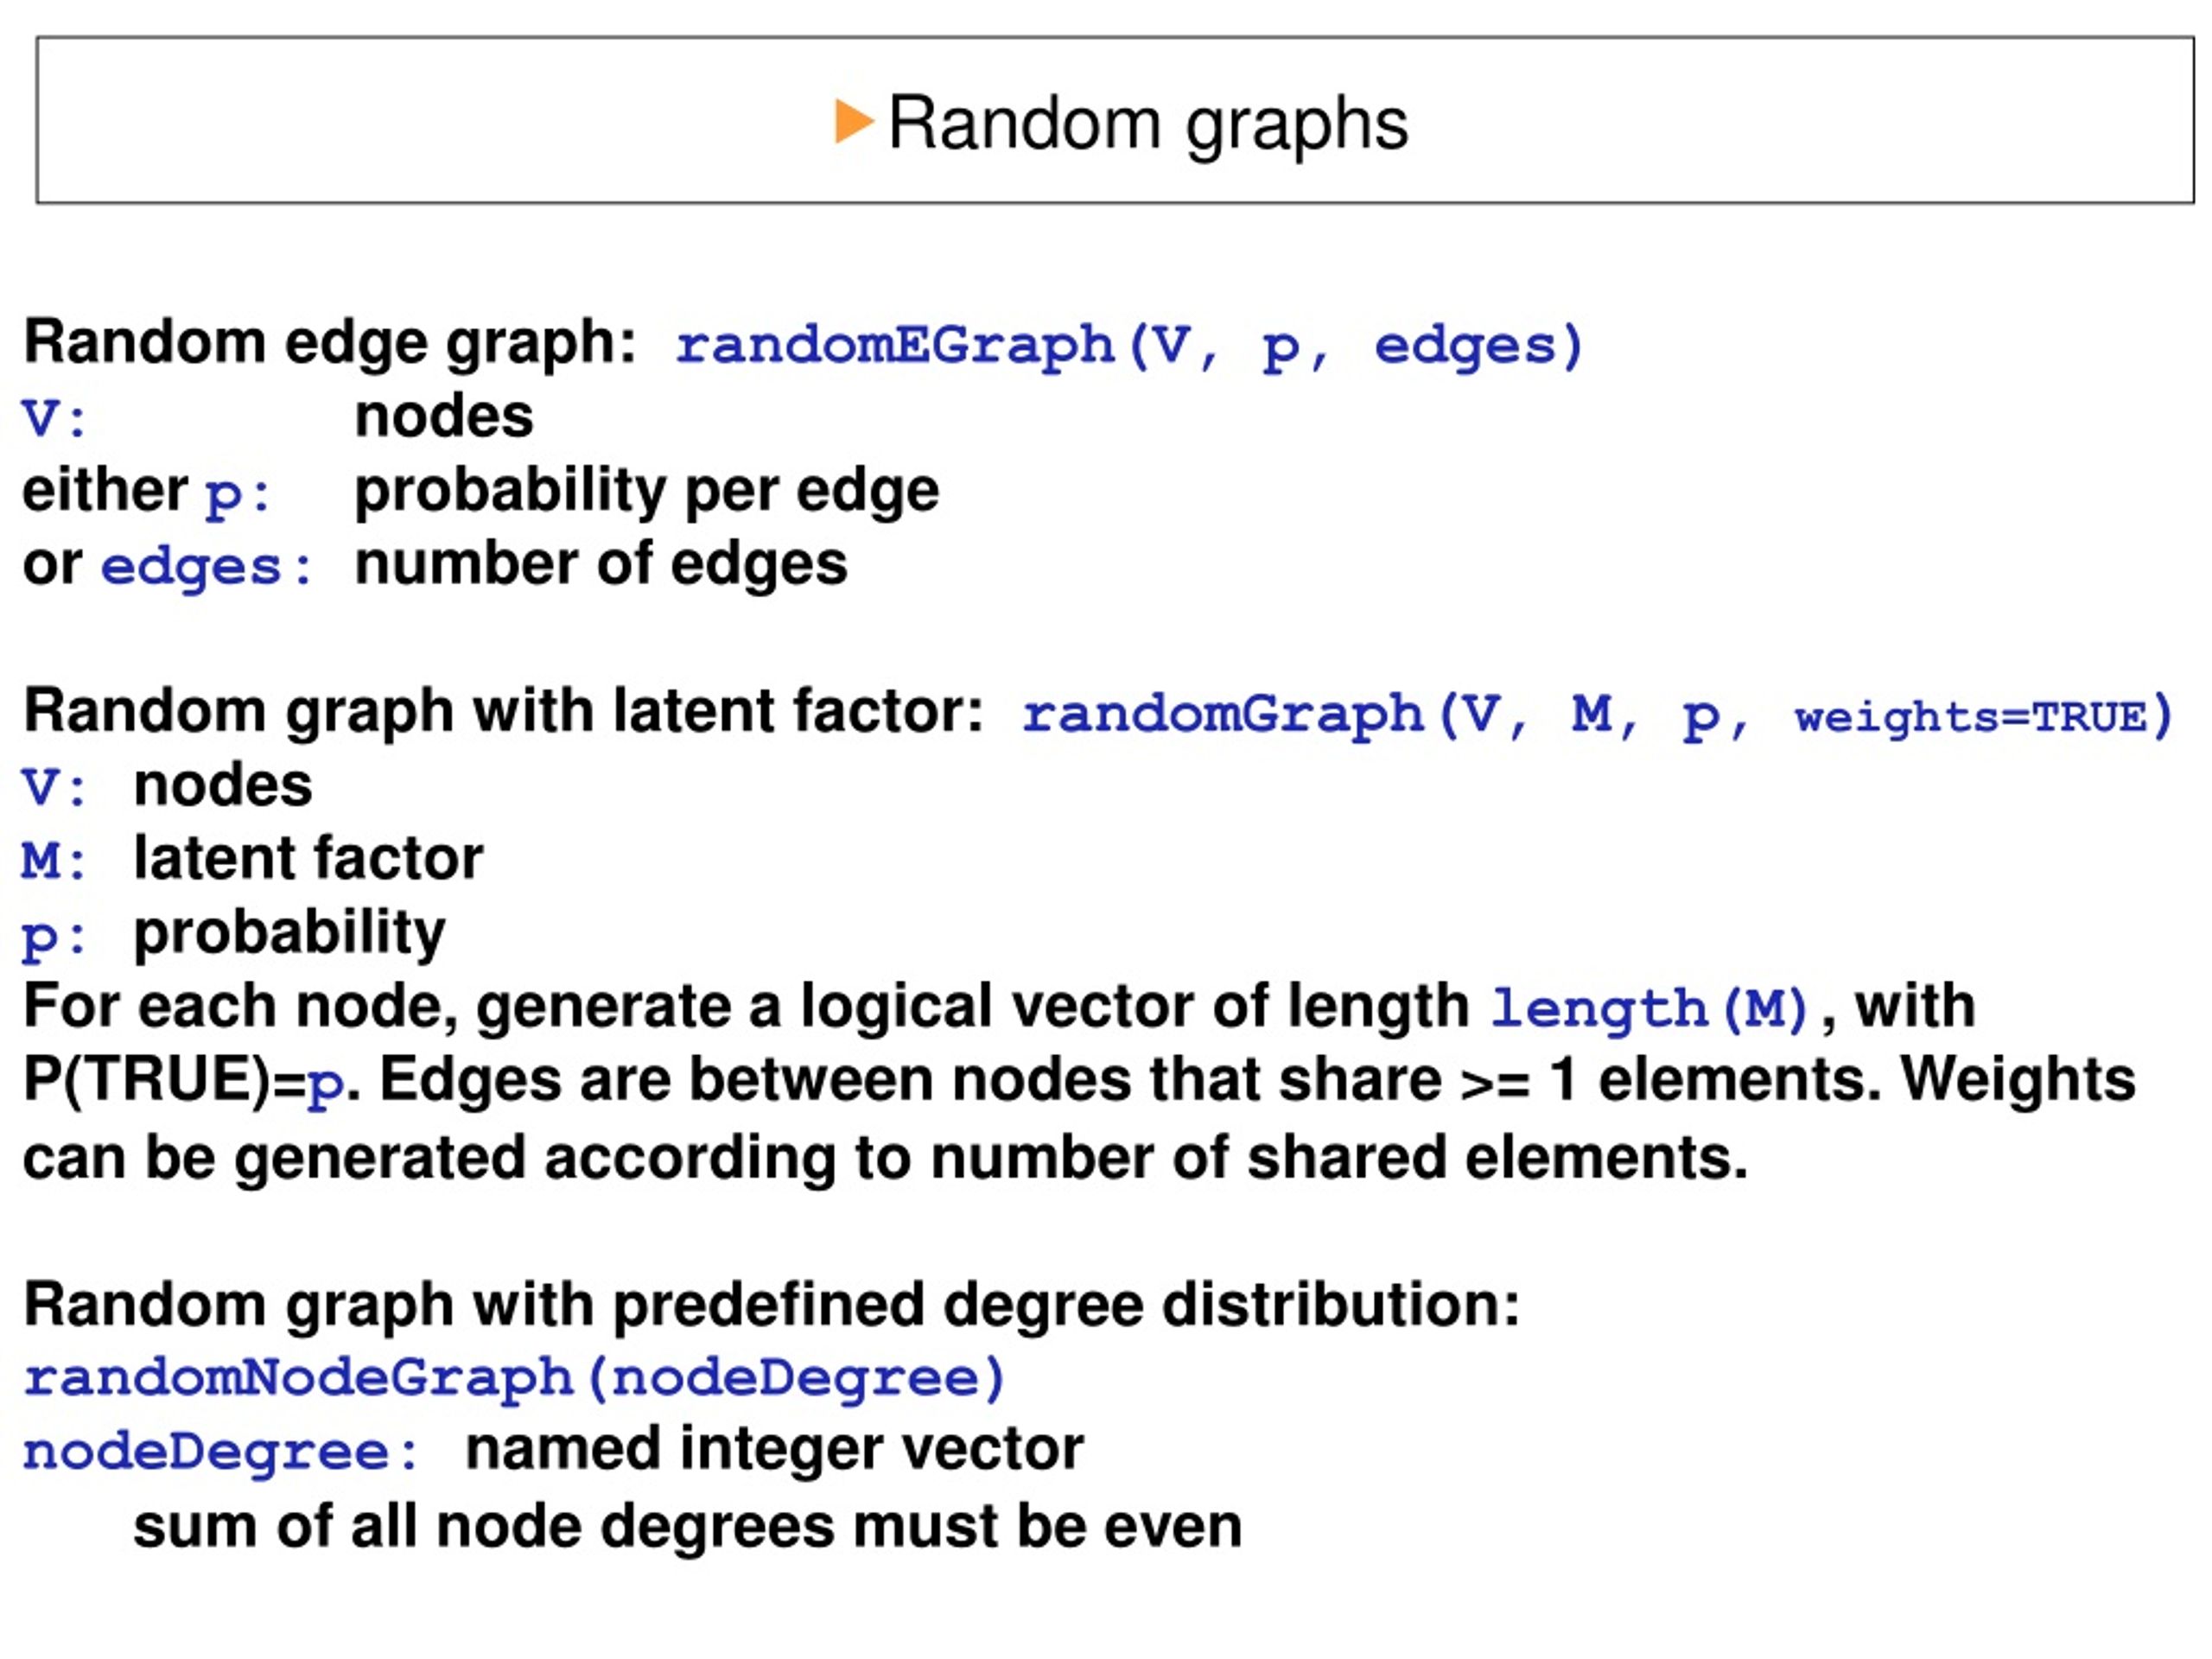Click the 'probability per edge' description
The image size is (2212, 1659).
coord(646,491)
